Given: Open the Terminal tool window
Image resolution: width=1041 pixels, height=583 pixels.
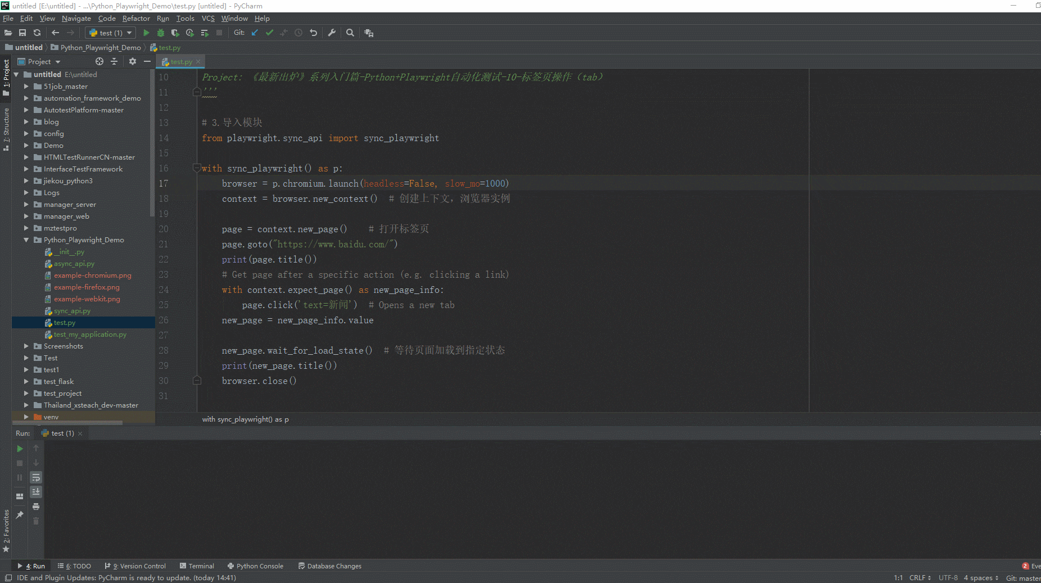Looking at the screenshot, I should click(197, 566).
